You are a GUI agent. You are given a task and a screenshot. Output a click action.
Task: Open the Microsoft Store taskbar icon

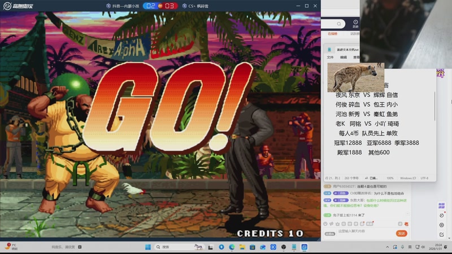click(253, 247)
